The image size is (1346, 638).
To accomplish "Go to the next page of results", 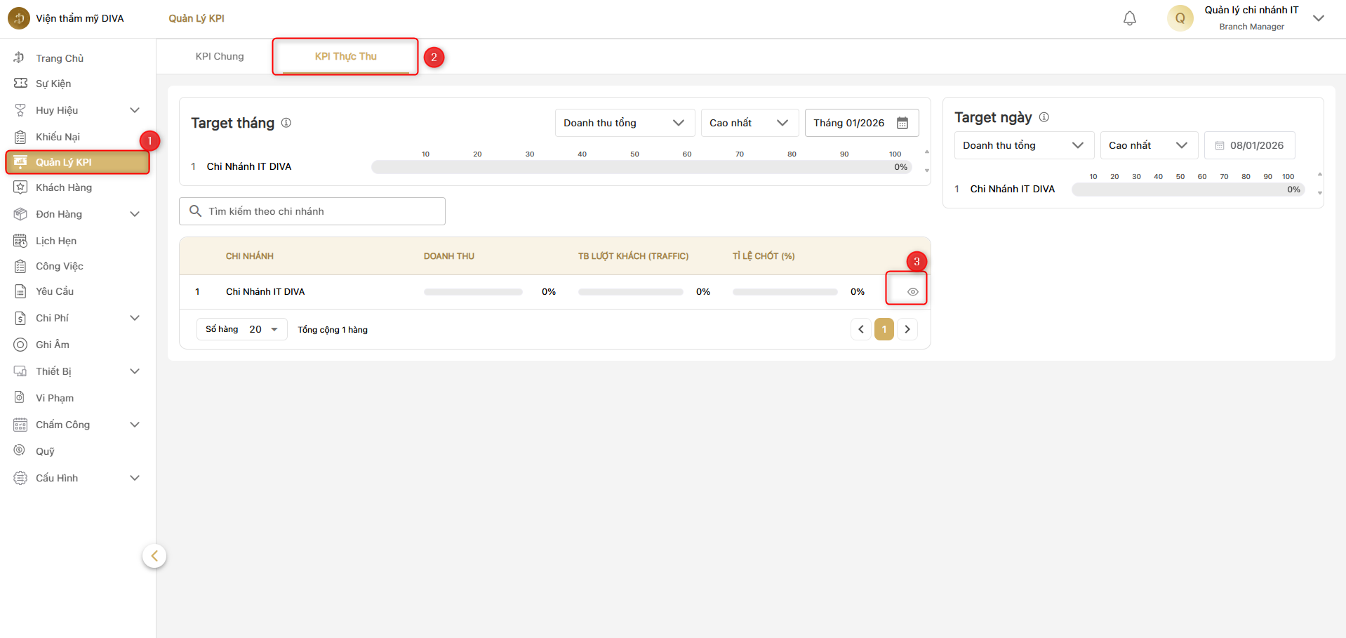I will [x=907, y=329].
